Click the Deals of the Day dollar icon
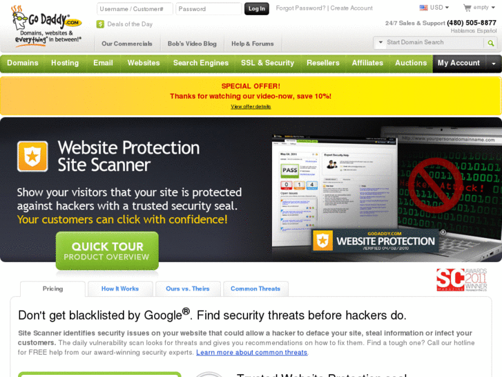The height and width of the screenshot is (377, 502). [x=100, y=24]
